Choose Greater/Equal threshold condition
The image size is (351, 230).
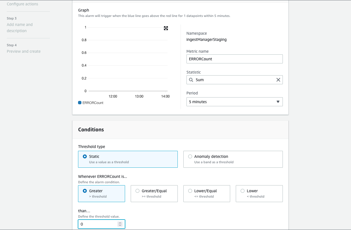tap(137, 191)
